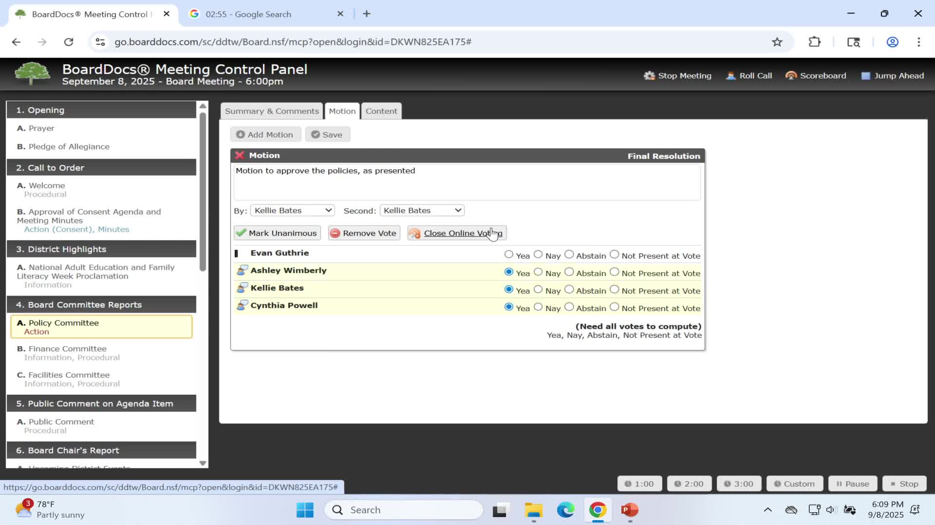This screenshot has width=935, height=525.
Task: Switch to the Content tab
Action: tap(381, 111)
